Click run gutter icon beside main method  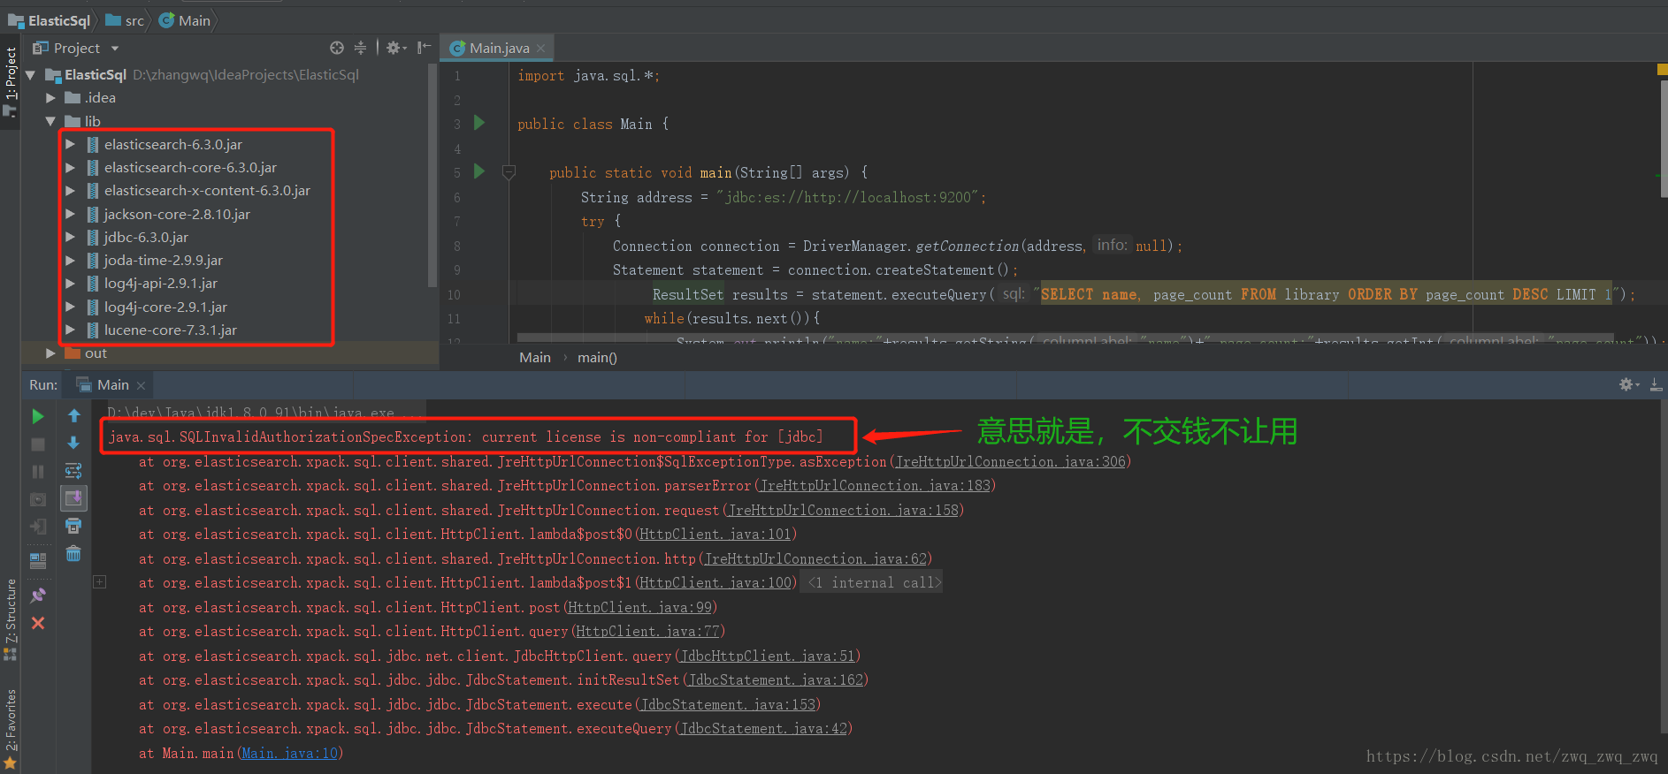[x=479, y=171]
